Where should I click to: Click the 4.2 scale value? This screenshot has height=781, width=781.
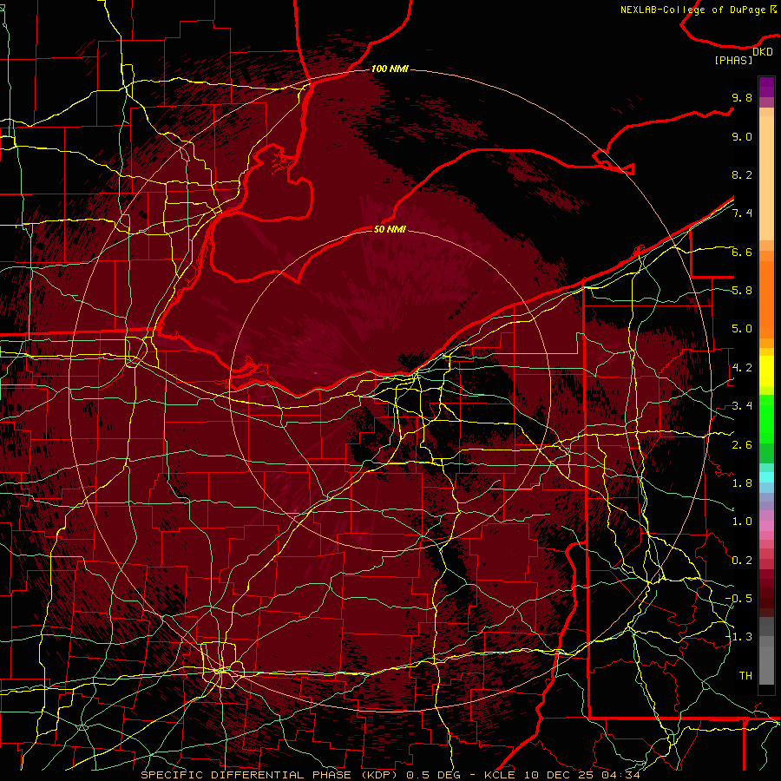click(742, 368)
